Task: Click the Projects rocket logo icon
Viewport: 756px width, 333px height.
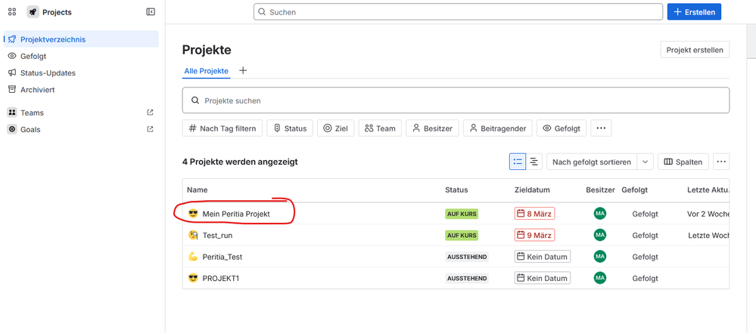Action: (33, 12)
